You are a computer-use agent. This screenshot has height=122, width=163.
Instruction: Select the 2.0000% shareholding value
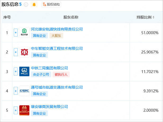pyautogui.click(x=151, y=110)
